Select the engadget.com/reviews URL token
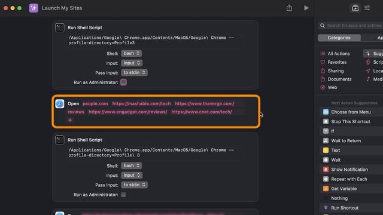The width and height of the screenshot is (383, 215). click(127, 112)
